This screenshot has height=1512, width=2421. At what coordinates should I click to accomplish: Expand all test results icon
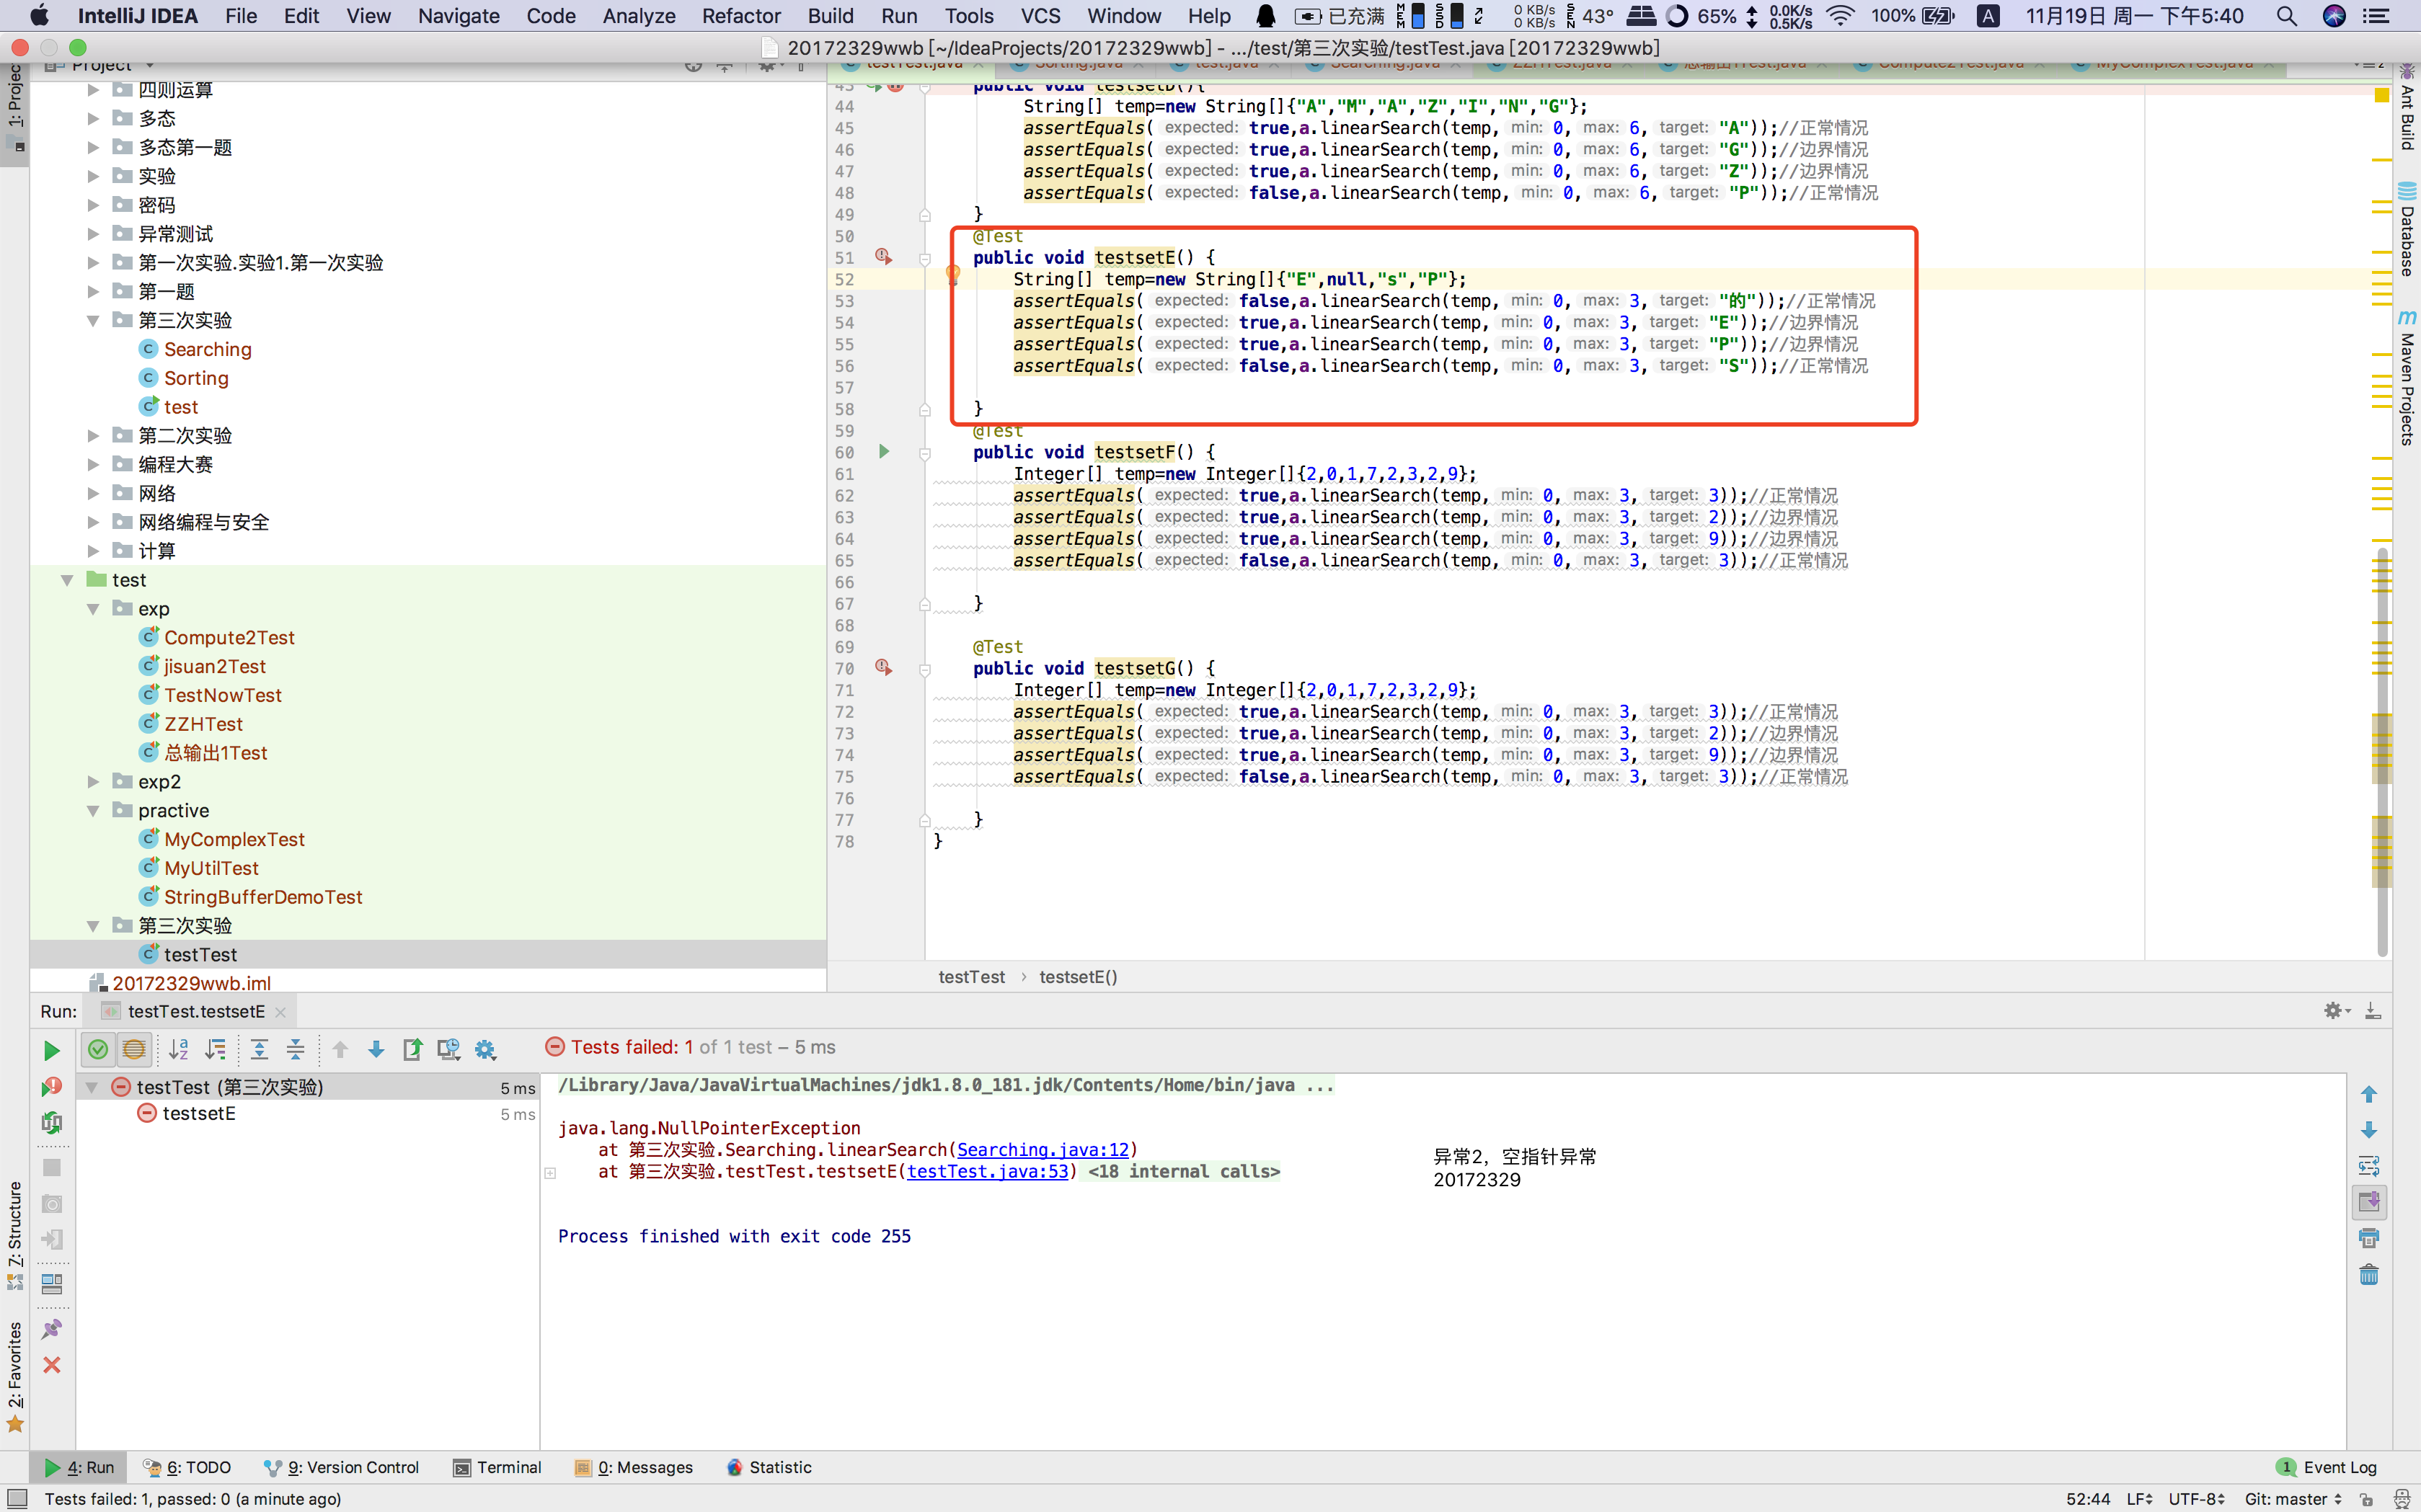pos(259,1049)
